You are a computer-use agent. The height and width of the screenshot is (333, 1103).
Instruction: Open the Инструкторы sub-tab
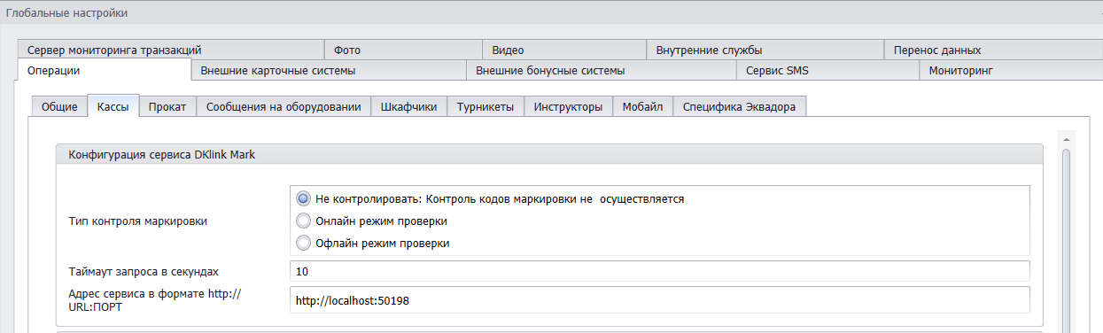(568, 106)
